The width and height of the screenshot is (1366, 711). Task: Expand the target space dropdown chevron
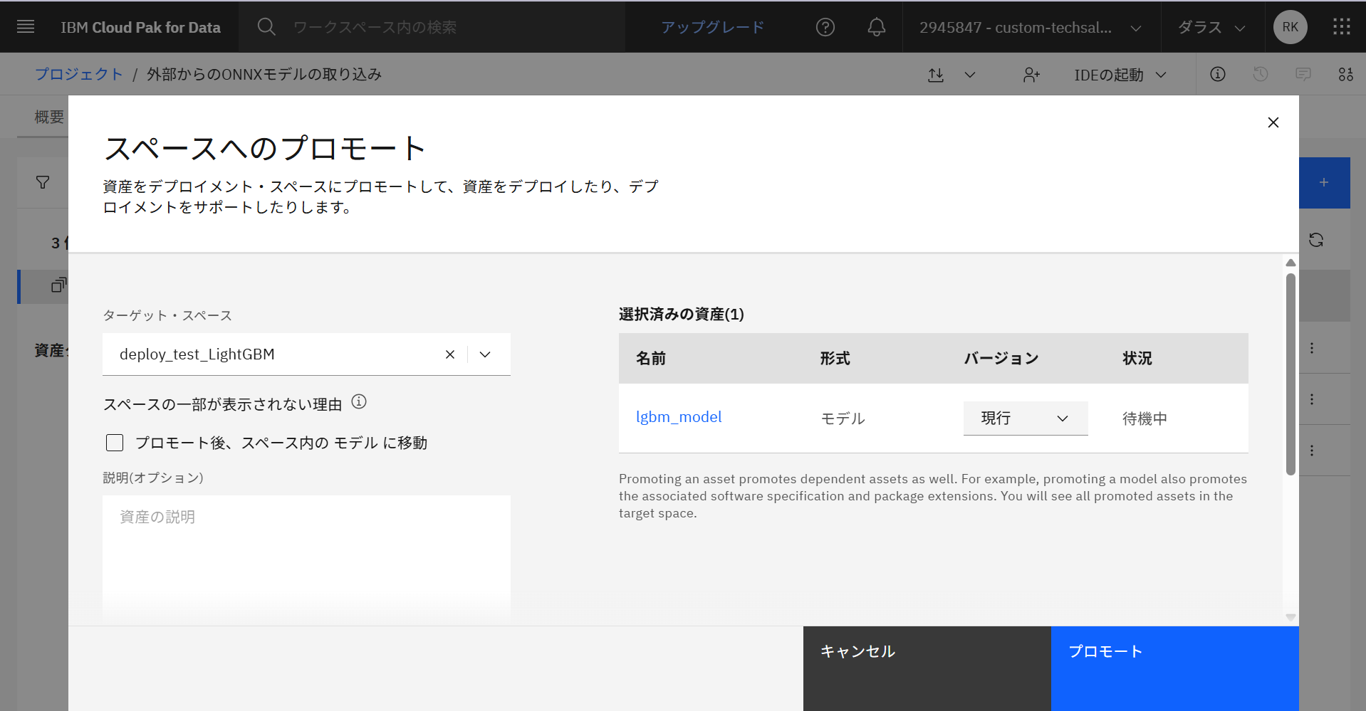(x=485, y=354)
